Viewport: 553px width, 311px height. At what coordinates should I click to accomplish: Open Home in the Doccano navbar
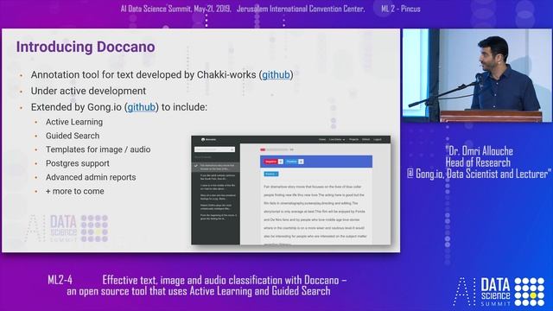(322, 140)
